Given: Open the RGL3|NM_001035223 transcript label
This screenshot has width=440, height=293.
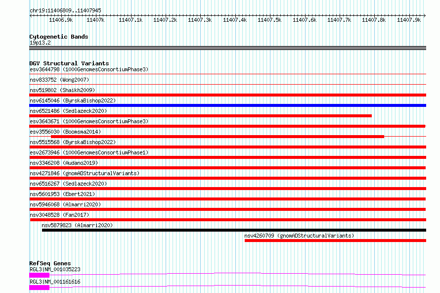Looking at the screenshot, I should coord(55,269).
